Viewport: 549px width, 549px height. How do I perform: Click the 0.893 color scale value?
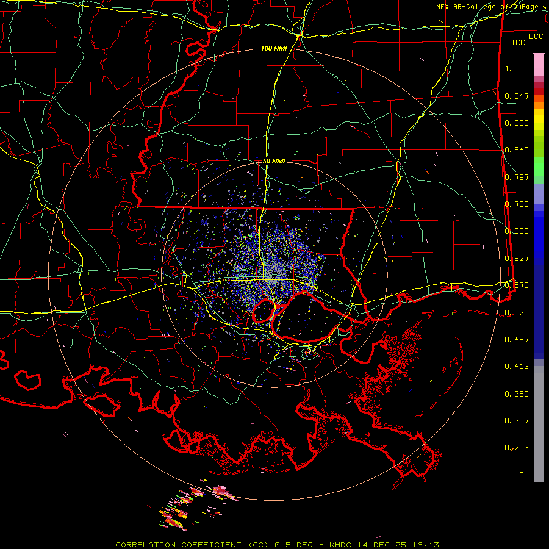click(x=517, y=123)
